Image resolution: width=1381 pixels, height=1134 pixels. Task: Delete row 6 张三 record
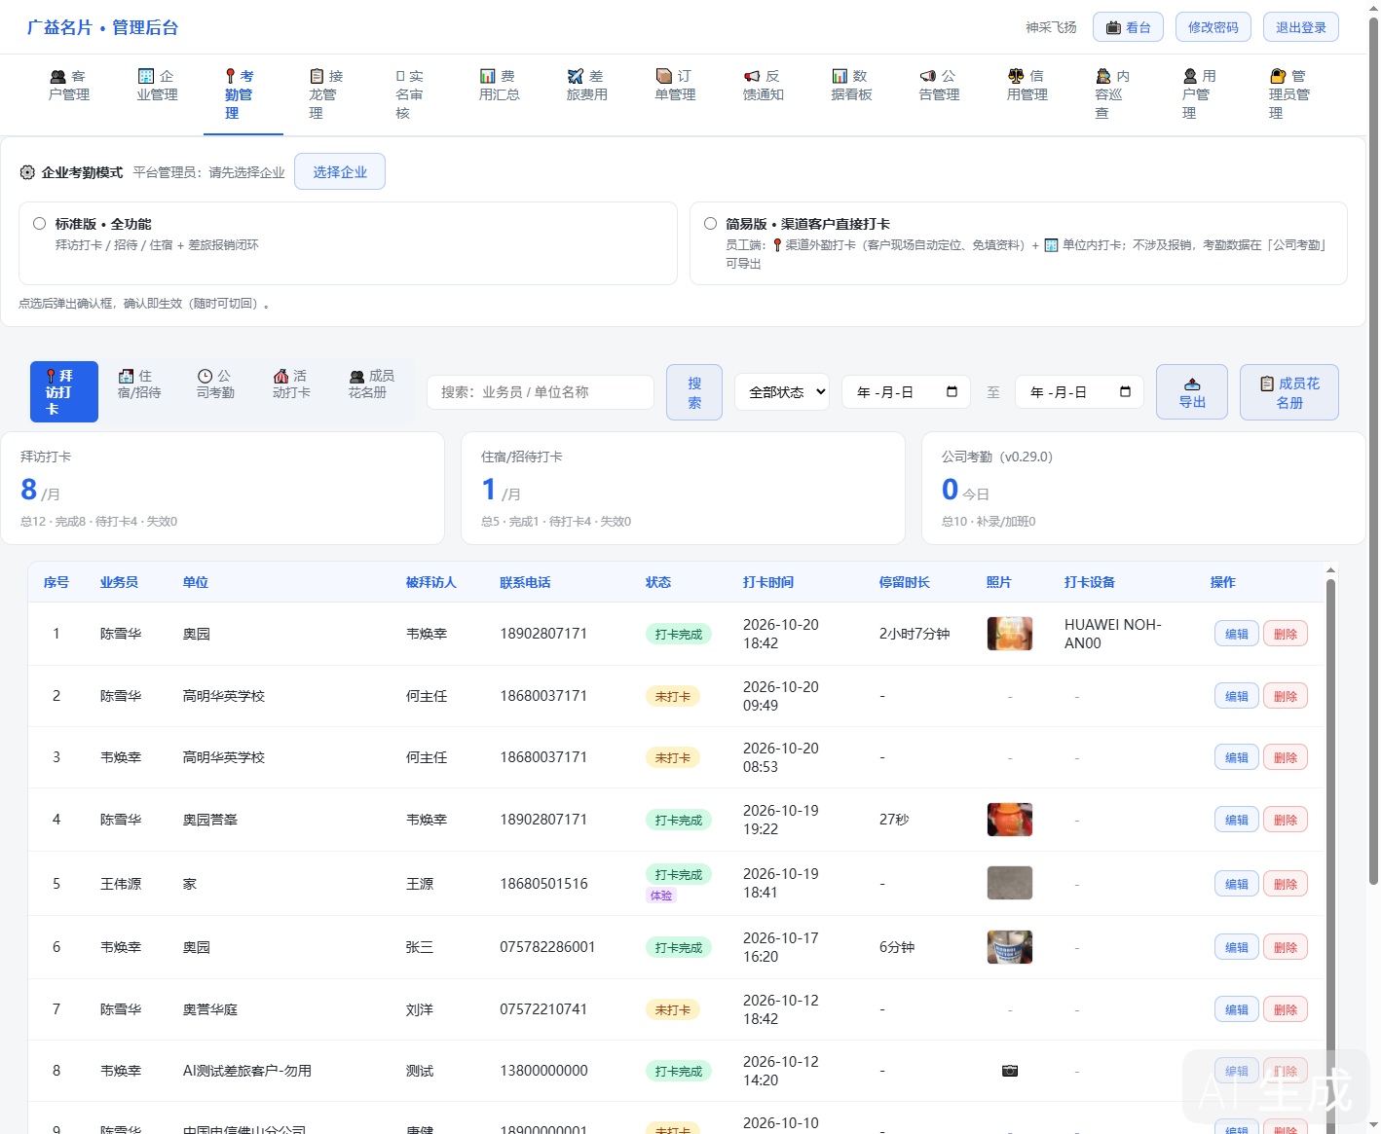[x=1286, y=947]
